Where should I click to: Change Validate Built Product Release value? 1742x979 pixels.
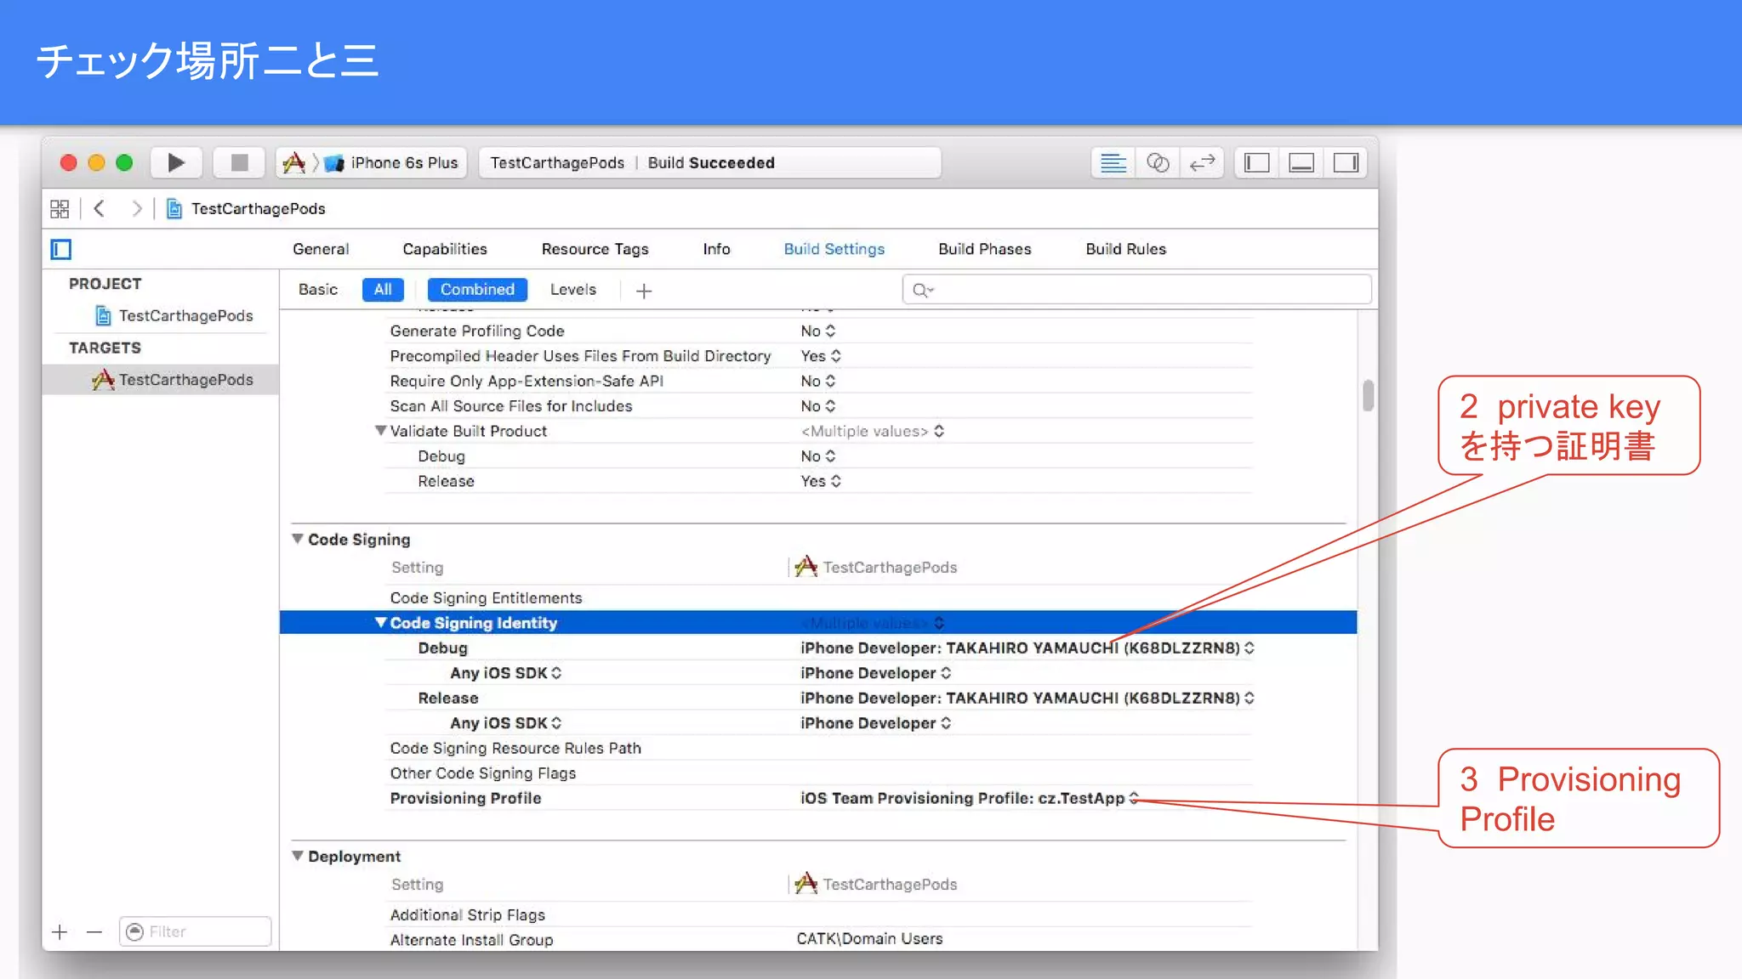click(821, 481)
